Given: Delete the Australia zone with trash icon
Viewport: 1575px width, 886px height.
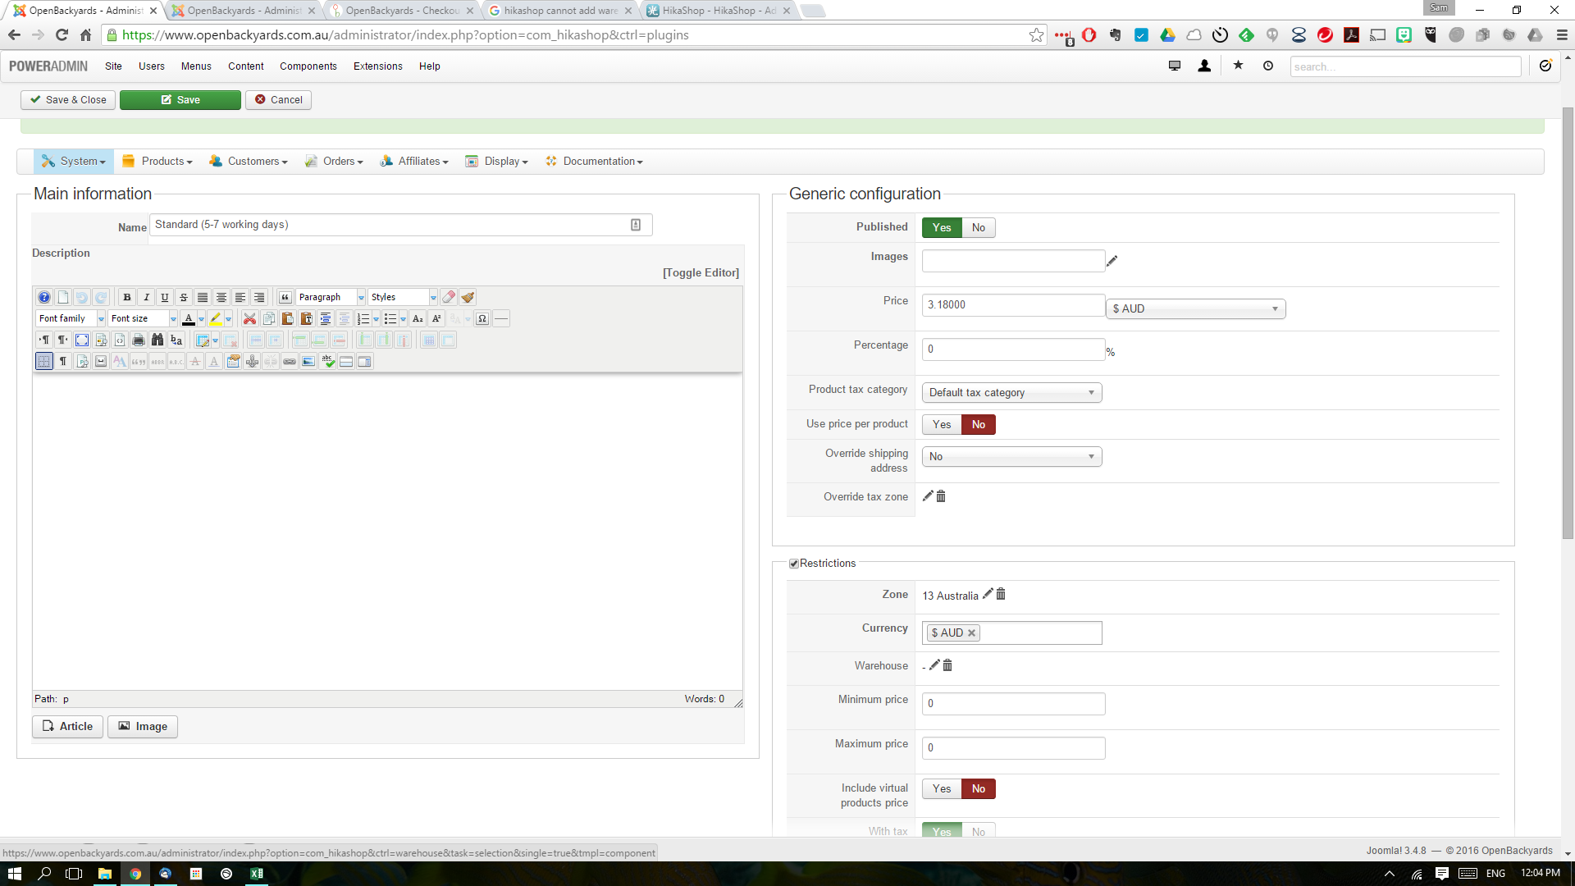Looking at the screenshot, I should [1001, 594].
